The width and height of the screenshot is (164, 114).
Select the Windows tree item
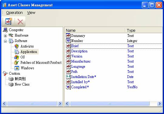pos(27,68)
